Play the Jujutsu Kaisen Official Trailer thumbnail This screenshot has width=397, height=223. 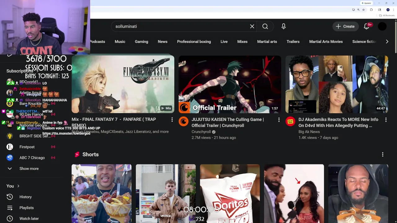click(230, 84)
